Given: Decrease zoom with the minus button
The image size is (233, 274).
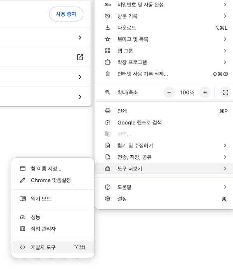Looking at the screenshot, I should pyautogui.click(x=169, y=92).
